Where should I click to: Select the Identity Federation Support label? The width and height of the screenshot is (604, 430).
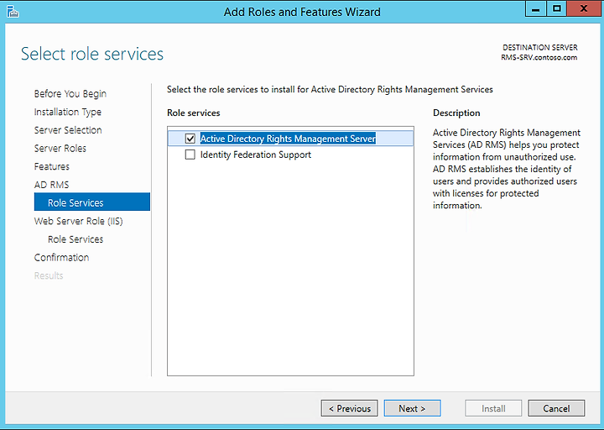[255, 155]
